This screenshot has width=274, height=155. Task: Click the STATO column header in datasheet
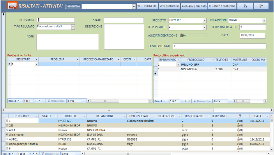(x=46, y=116)
